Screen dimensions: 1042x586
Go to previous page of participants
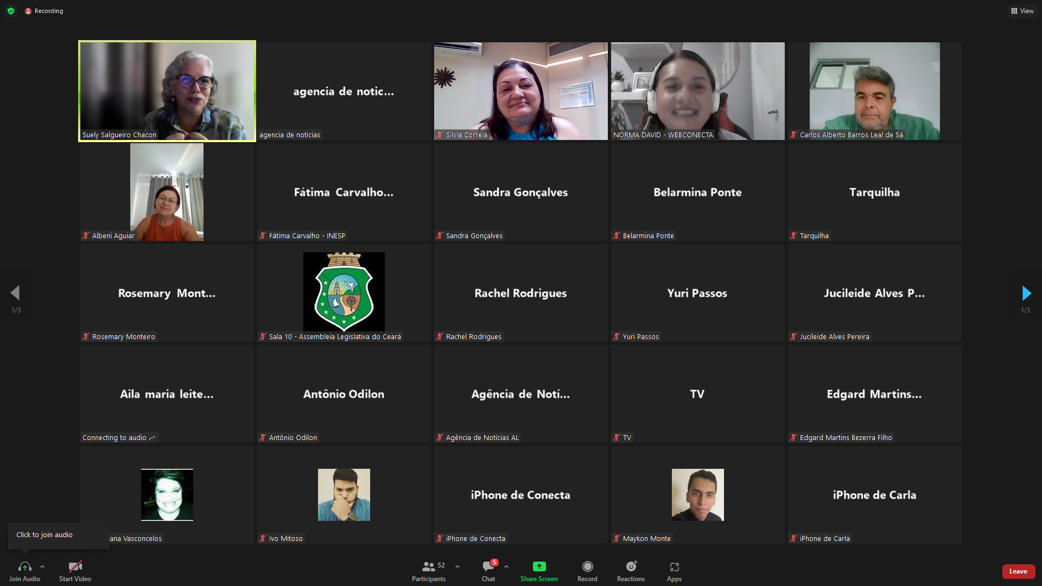coord(15,294)
